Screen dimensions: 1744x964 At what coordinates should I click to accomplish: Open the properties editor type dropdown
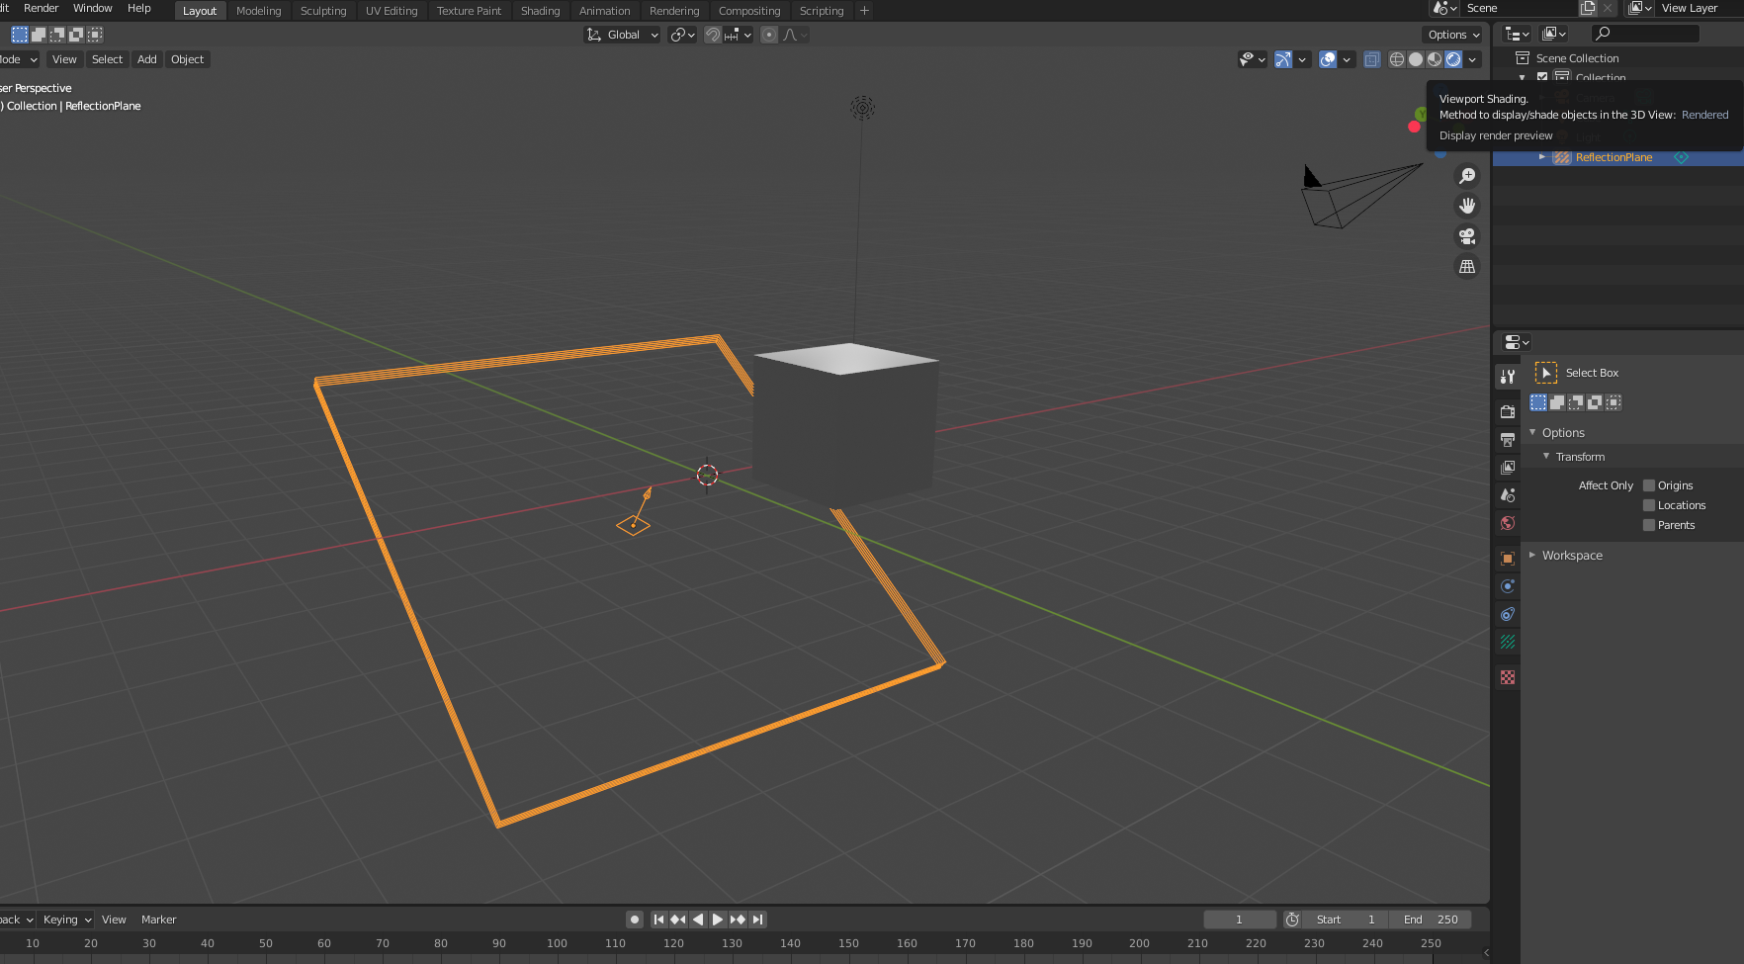1517,342
